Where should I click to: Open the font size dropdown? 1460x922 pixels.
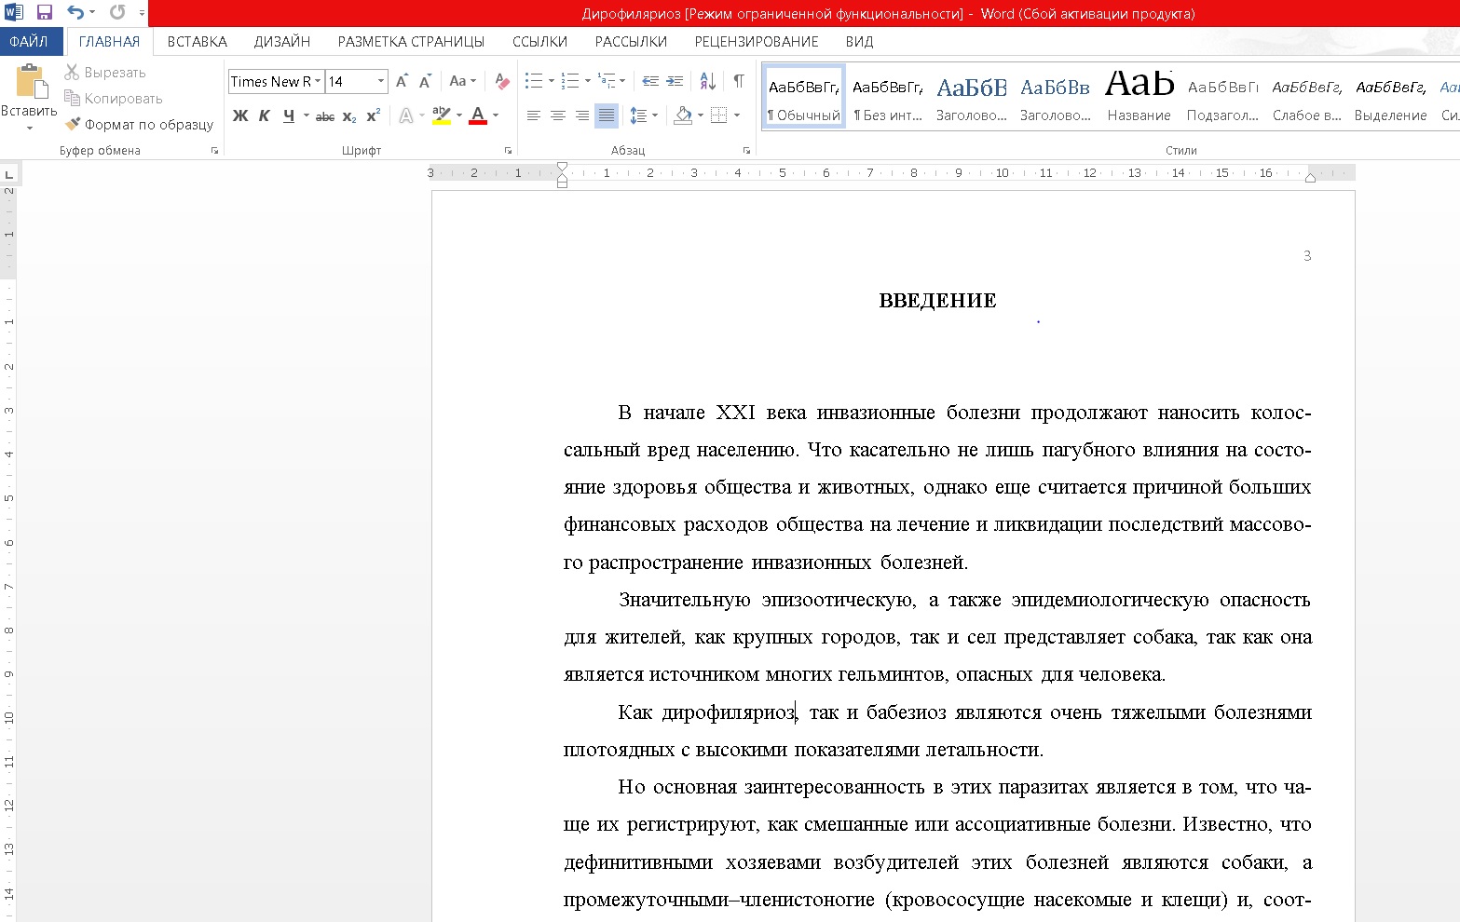381,81
